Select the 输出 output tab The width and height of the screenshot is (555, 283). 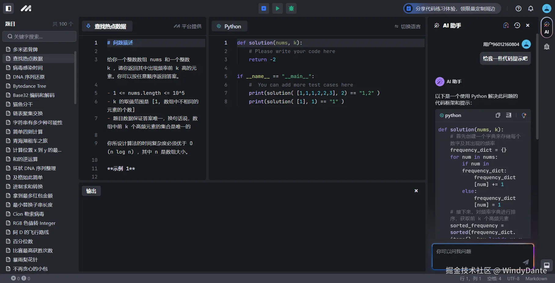[x=91, y=191]
